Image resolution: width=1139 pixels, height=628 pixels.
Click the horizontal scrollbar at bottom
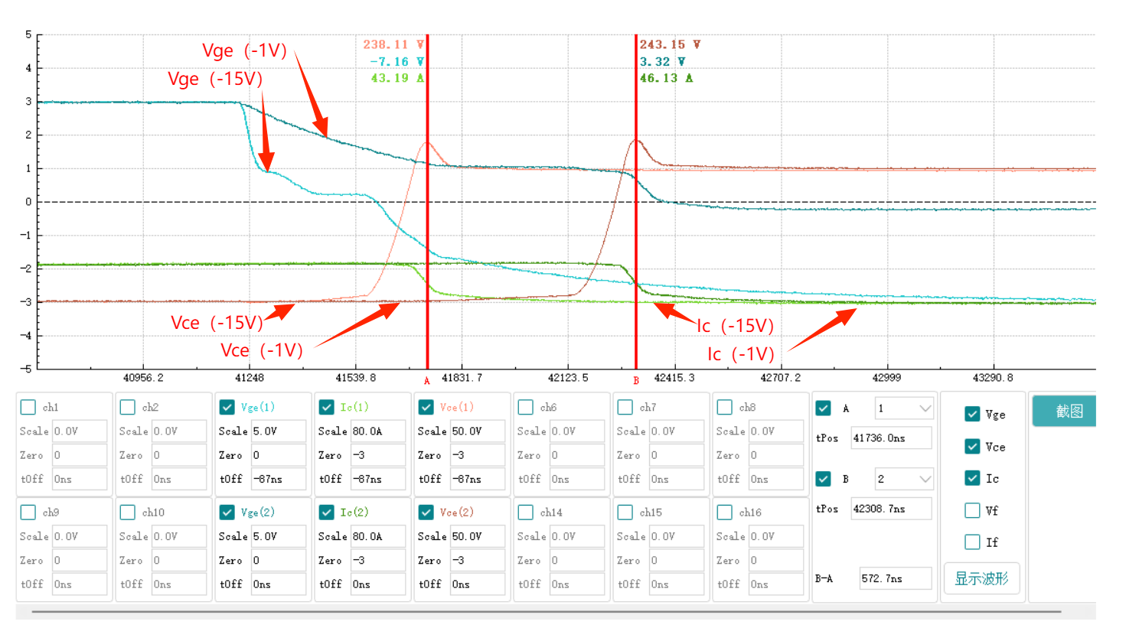pos(545,612)
